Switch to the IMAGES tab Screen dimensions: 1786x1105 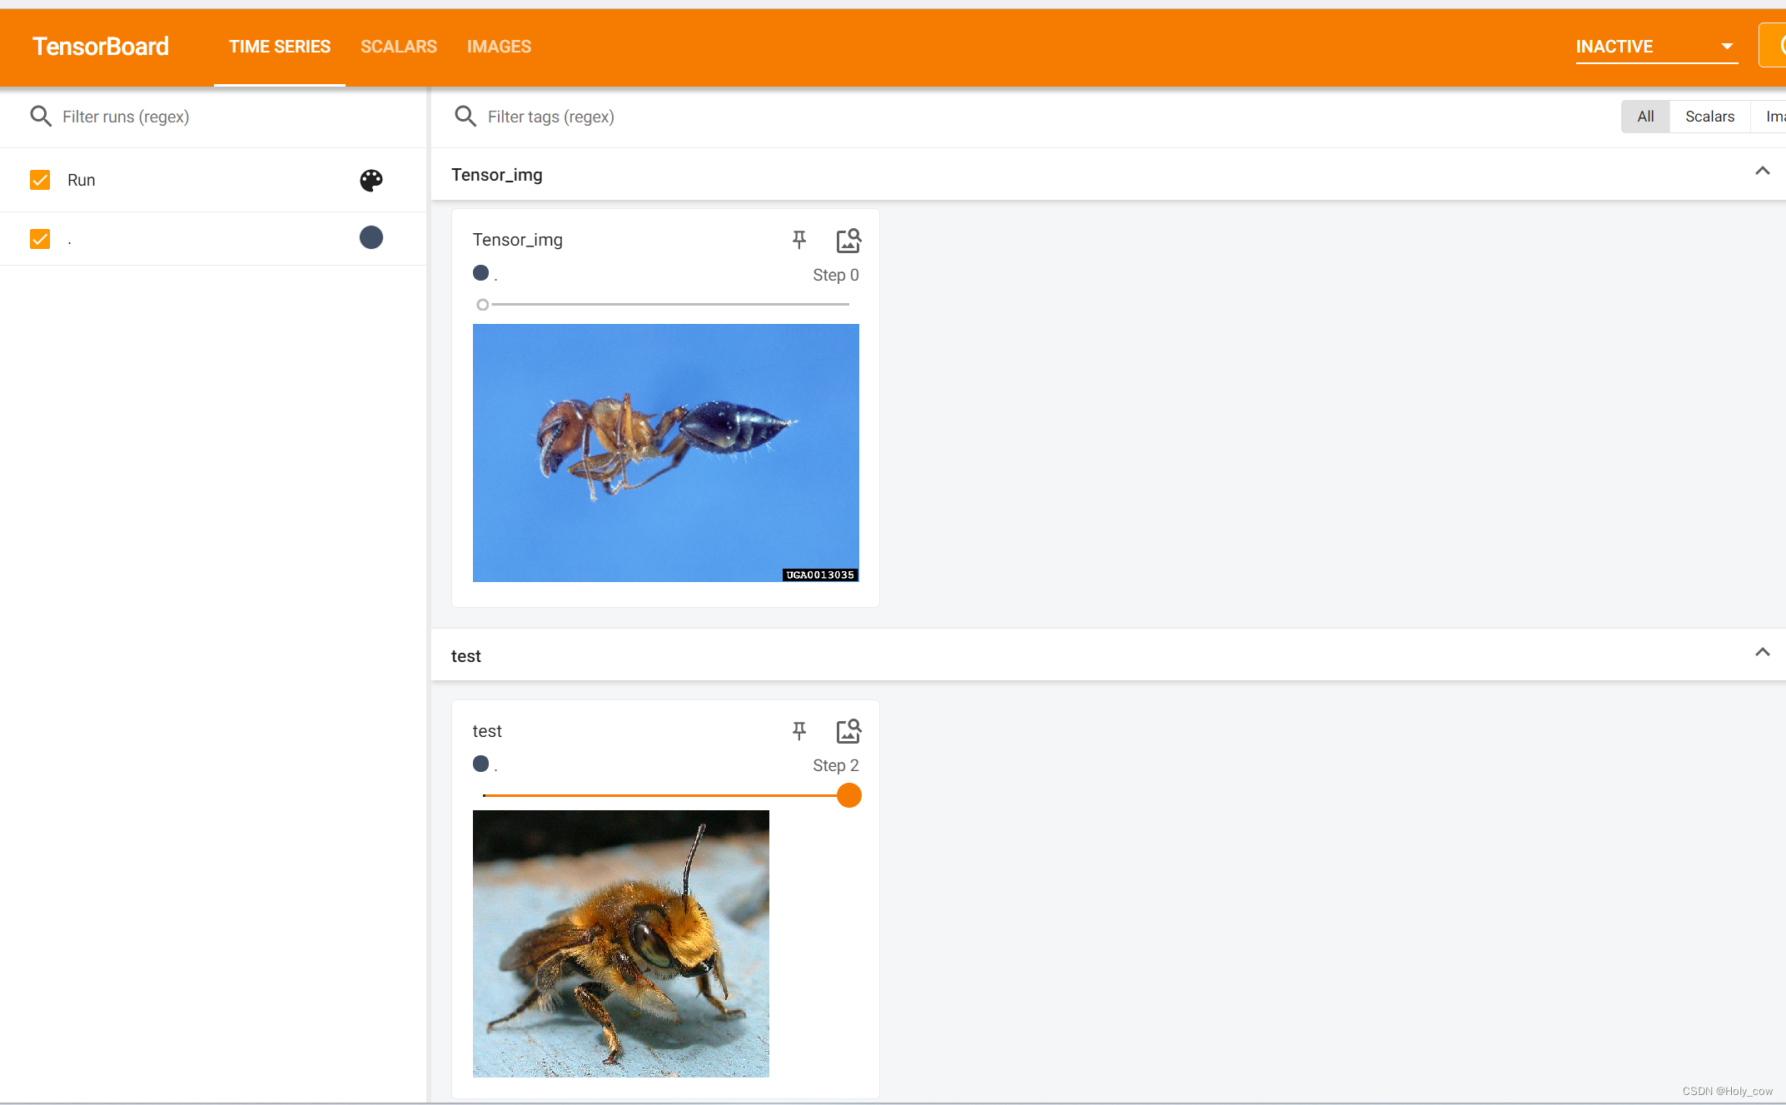(x=499, y=47)
